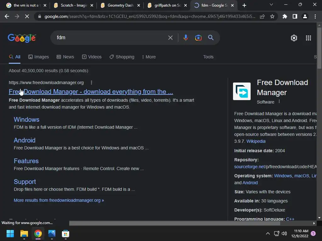Open Photos app in taskbar
Viewport: 322px width, 241px height.
tap(52, 233)
